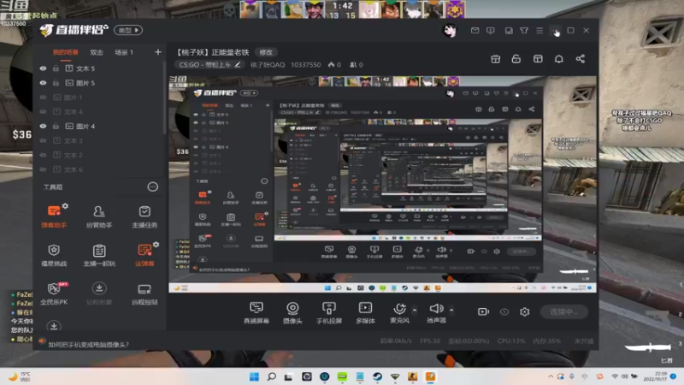Viewport: 684px width, 385px height.
Task: Select the 文本 5 layer row
Action: [x=100, y=68]
